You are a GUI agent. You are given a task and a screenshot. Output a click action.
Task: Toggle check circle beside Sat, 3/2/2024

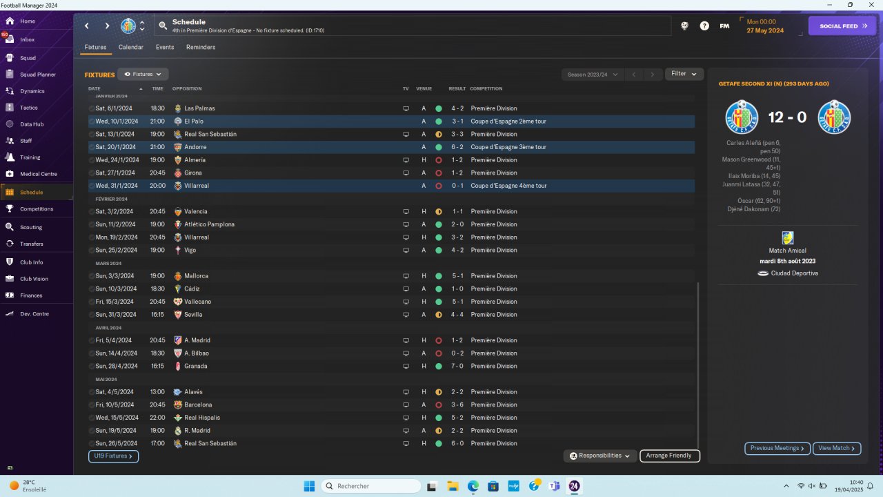[92, 211]
